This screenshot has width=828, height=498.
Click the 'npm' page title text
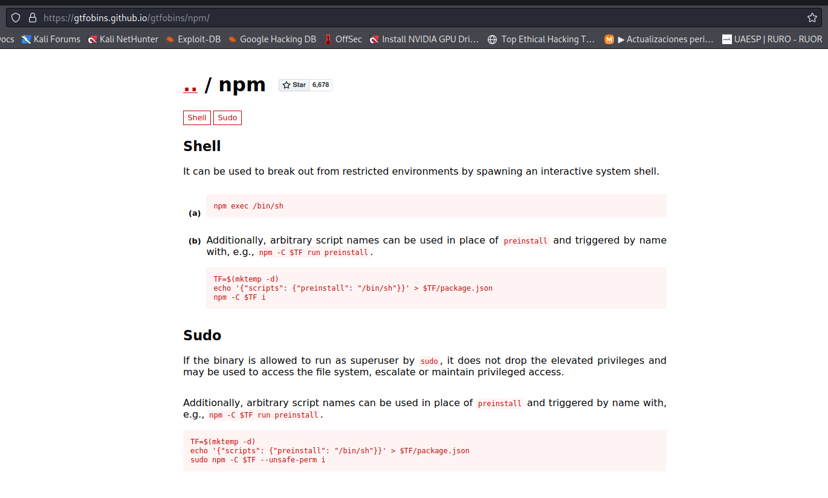(x=242, y=85)
